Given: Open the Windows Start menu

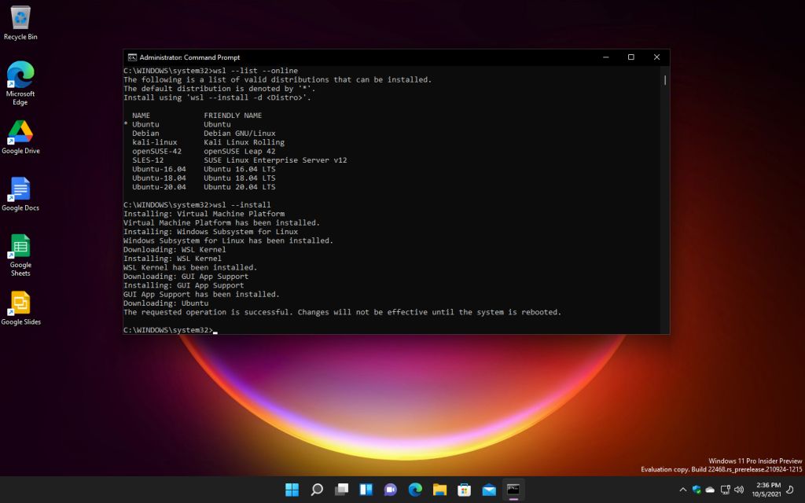Looking at the screenshot, I should [292, 490].
